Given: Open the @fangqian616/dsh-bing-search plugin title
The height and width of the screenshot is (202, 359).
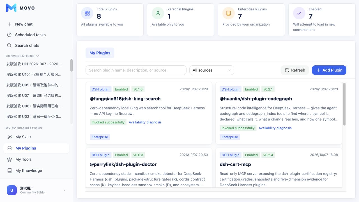Looking at the screenshot, I should click(125, 99).
